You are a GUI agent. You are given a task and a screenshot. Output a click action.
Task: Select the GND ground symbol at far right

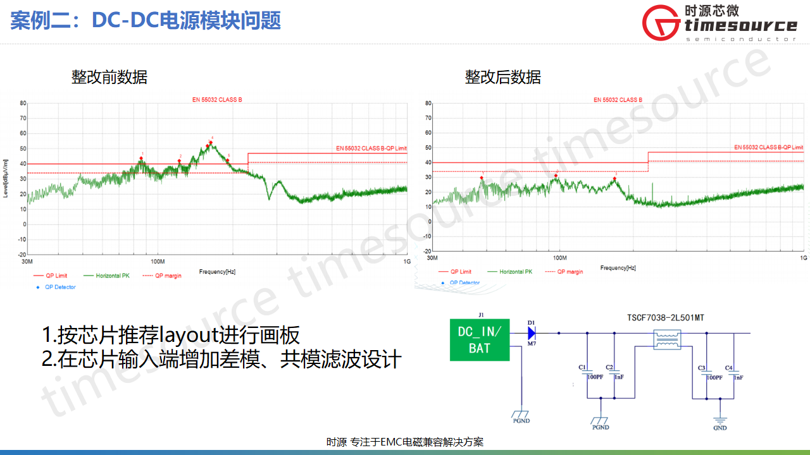[720, 420]
